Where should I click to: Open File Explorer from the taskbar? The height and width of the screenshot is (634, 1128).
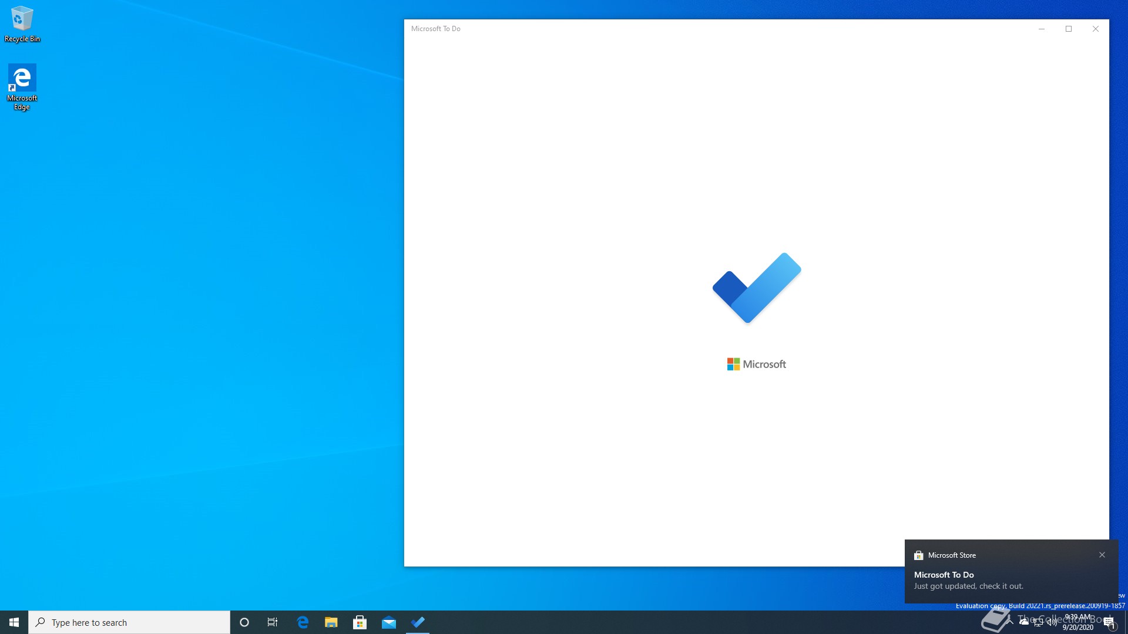tap(331, 622)
